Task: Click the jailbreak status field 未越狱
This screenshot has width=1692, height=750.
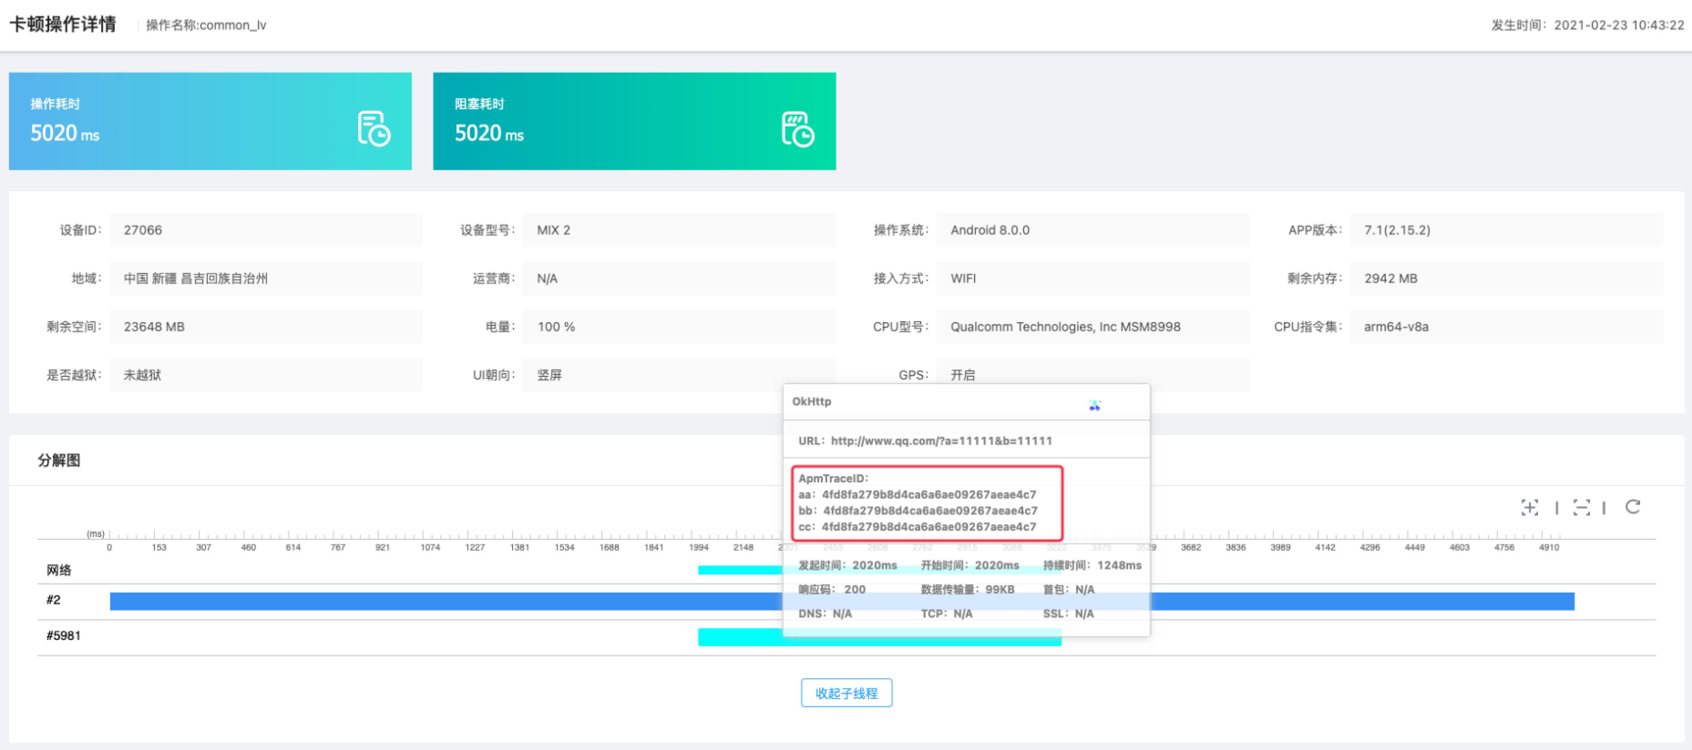Action: [266, 375]
